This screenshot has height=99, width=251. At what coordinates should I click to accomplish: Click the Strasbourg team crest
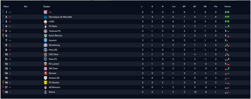pyautogui.click(x=46, y=45)
